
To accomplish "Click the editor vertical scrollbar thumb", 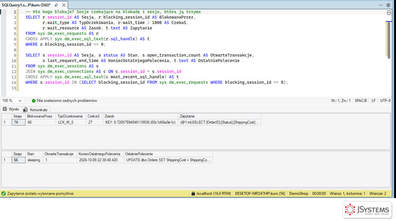I will [389, 40].
